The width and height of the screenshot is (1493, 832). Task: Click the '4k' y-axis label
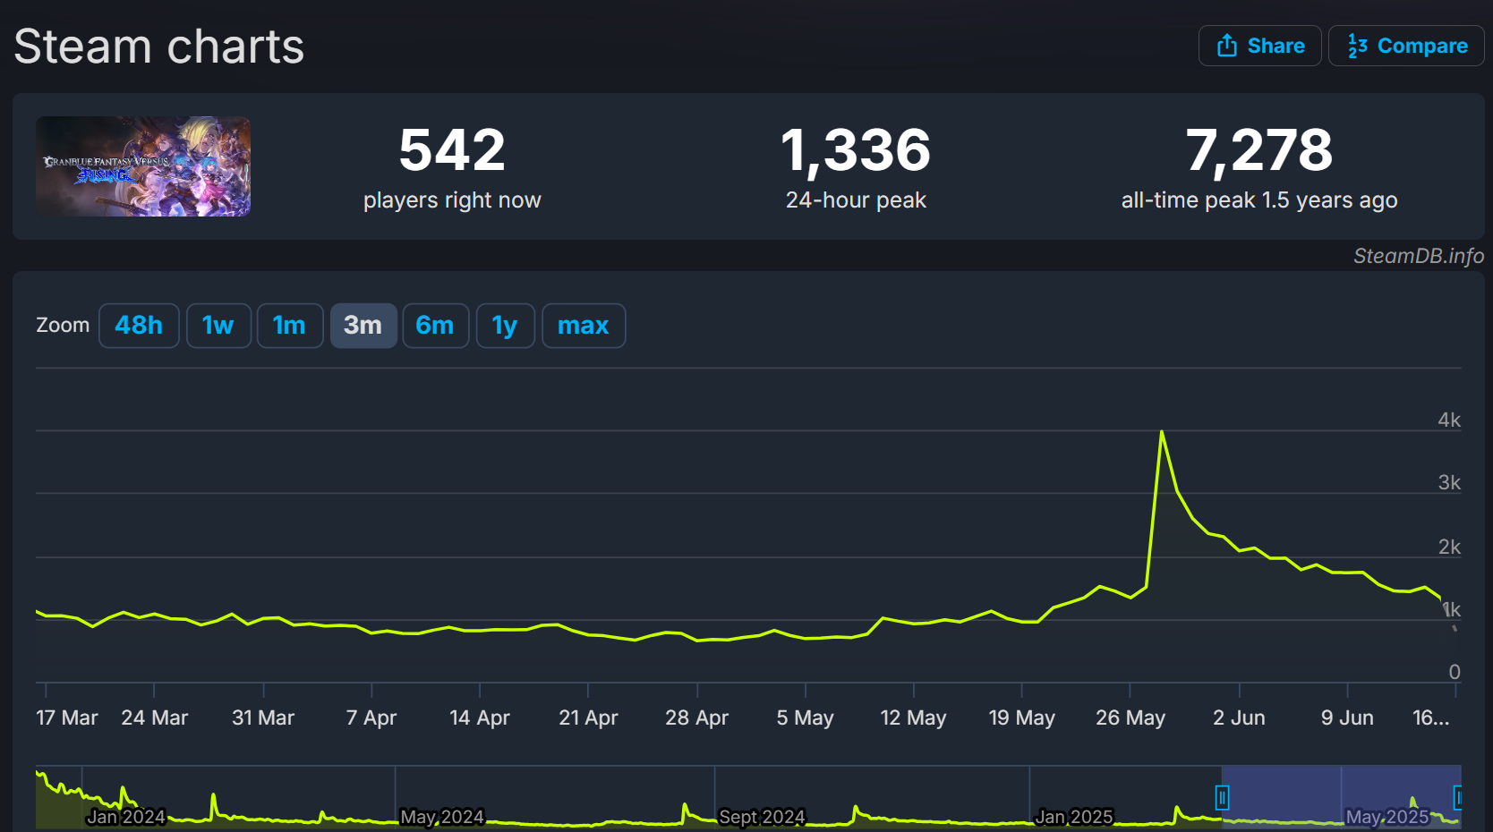[1449, 420]
